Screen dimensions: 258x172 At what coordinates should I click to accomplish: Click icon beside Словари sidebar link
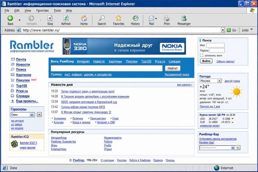[12, 96]
